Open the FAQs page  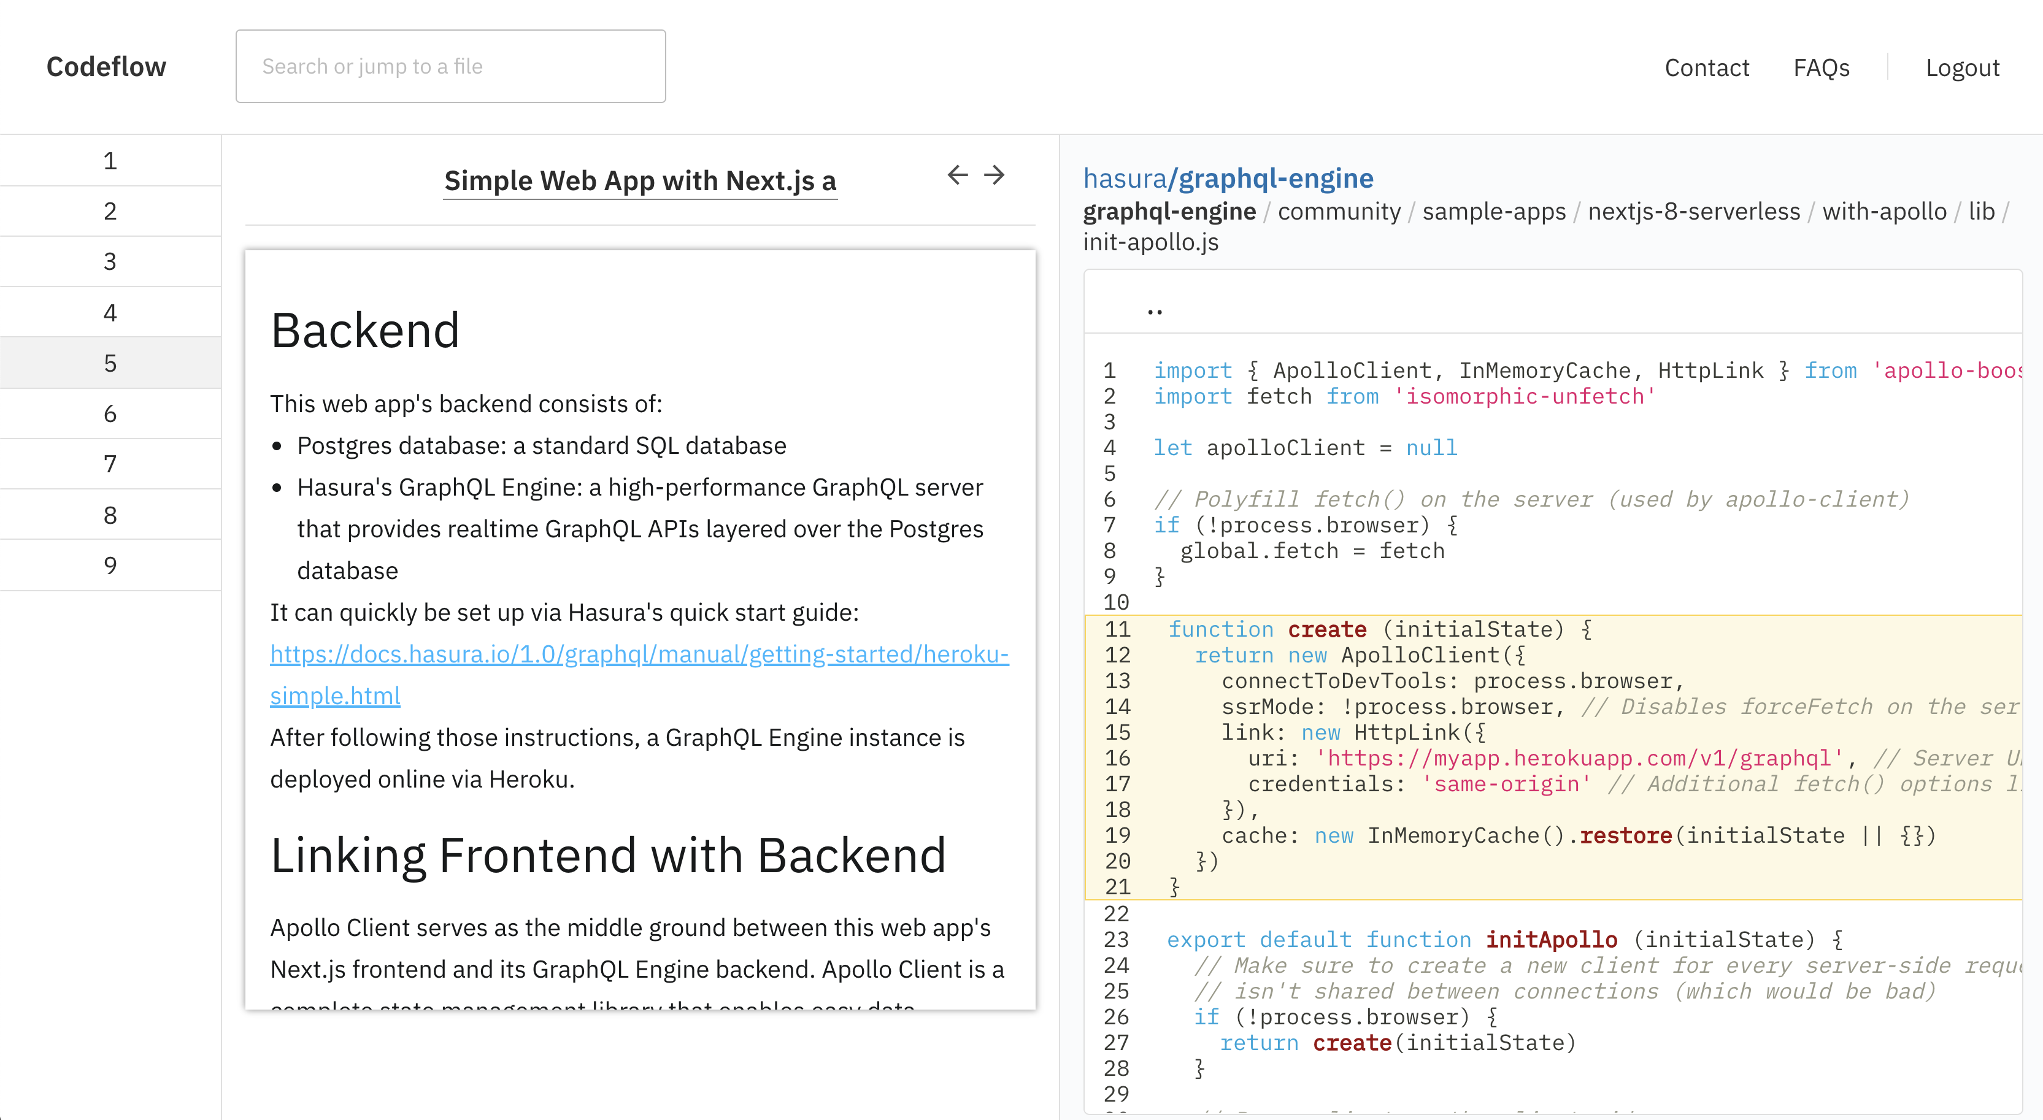pyautogui.click(x=1821, y=68)
